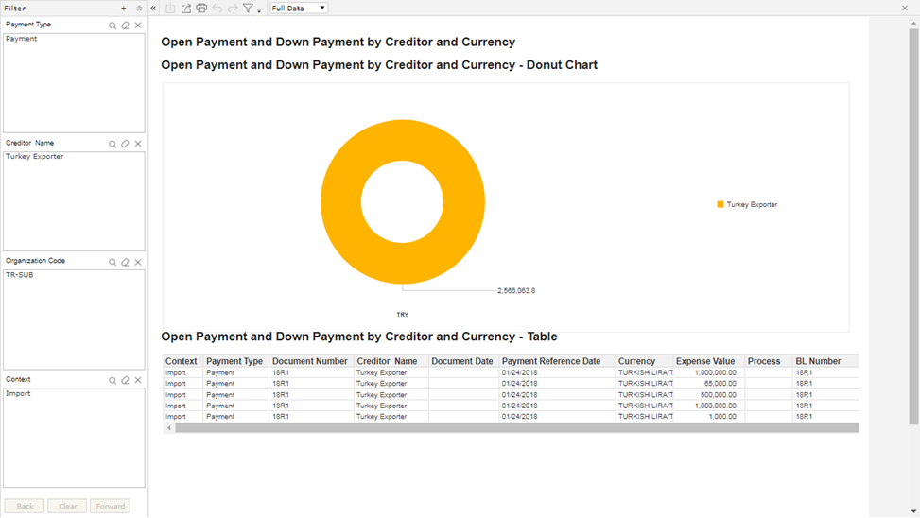Click the export/share icon in toolbar

coord(186,9)
